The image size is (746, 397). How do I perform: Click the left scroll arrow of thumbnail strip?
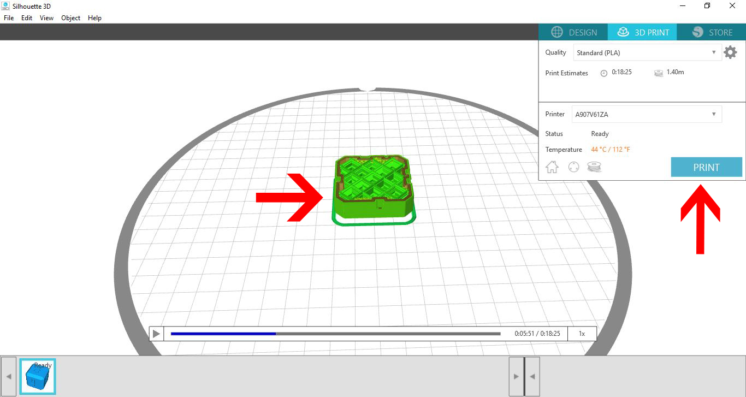8,377
